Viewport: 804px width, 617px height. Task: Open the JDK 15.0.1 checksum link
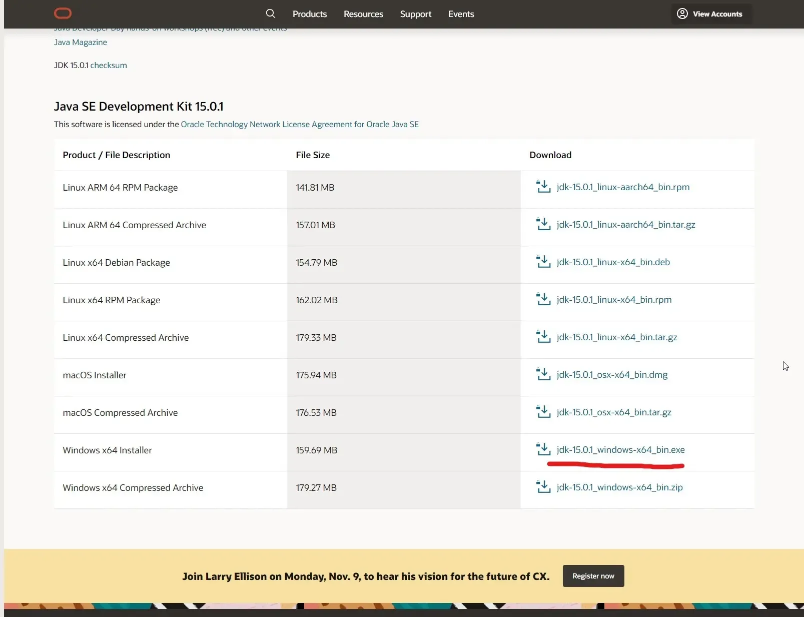point(109,65)
